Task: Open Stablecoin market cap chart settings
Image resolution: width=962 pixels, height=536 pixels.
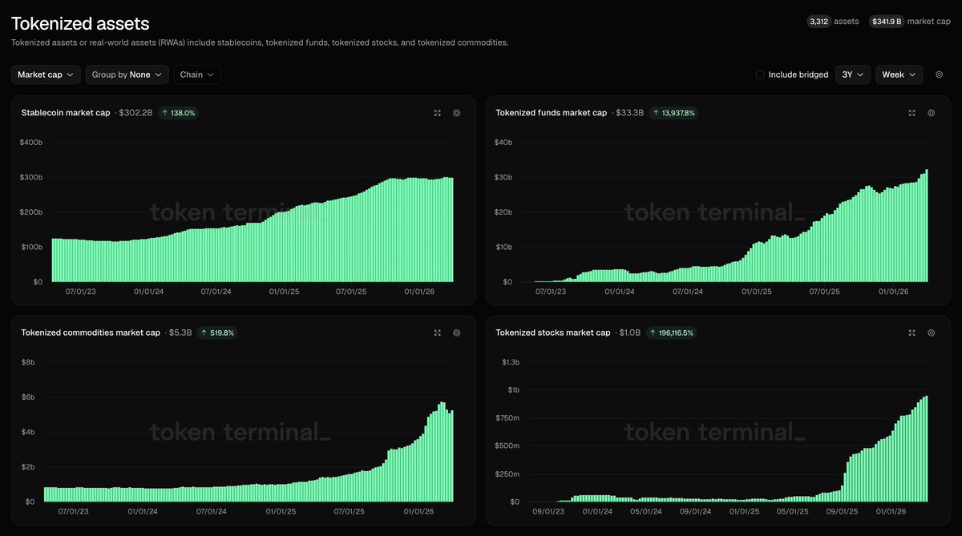Action: point(457,113)
